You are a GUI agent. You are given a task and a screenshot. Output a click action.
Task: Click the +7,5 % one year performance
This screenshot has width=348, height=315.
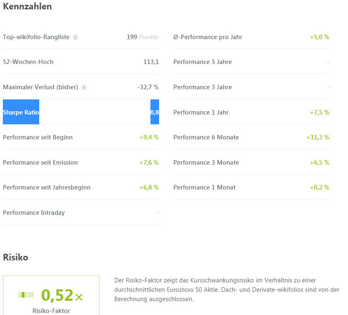coord(320,112)
